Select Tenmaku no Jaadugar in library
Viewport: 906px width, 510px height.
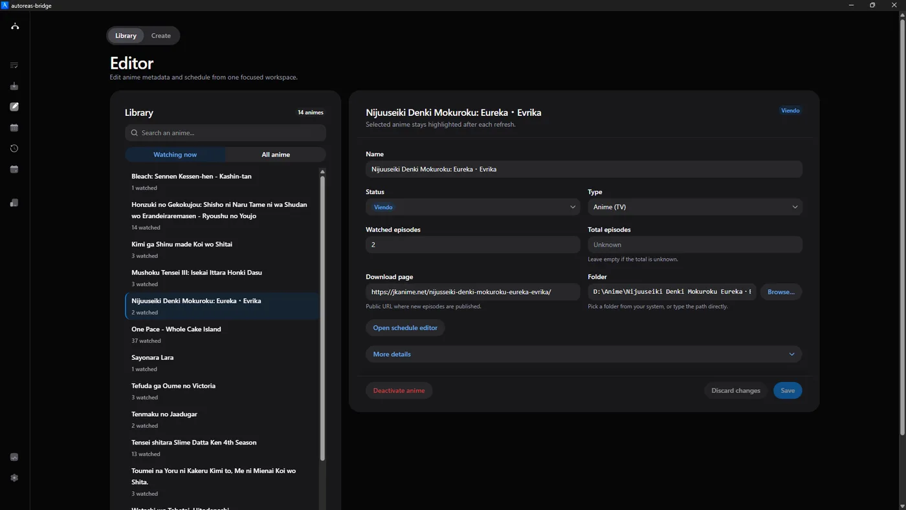click(222, 419)
